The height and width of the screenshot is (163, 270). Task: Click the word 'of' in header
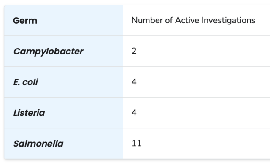[x=169, y=20]
